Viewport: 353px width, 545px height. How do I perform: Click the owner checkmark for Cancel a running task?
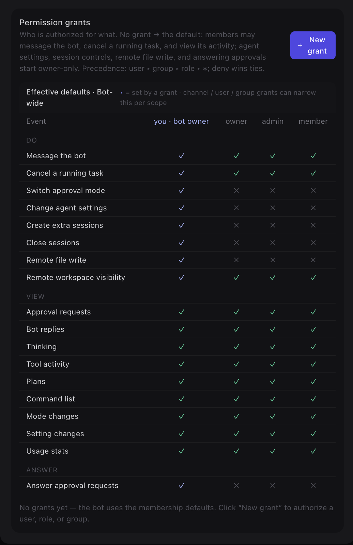(236, 173)
